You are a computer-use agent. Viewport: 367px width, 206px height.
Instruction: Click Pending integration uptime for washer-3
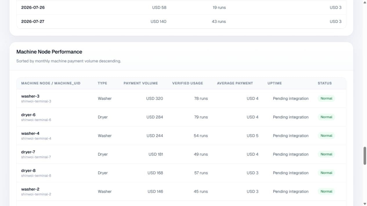point(291,98)
